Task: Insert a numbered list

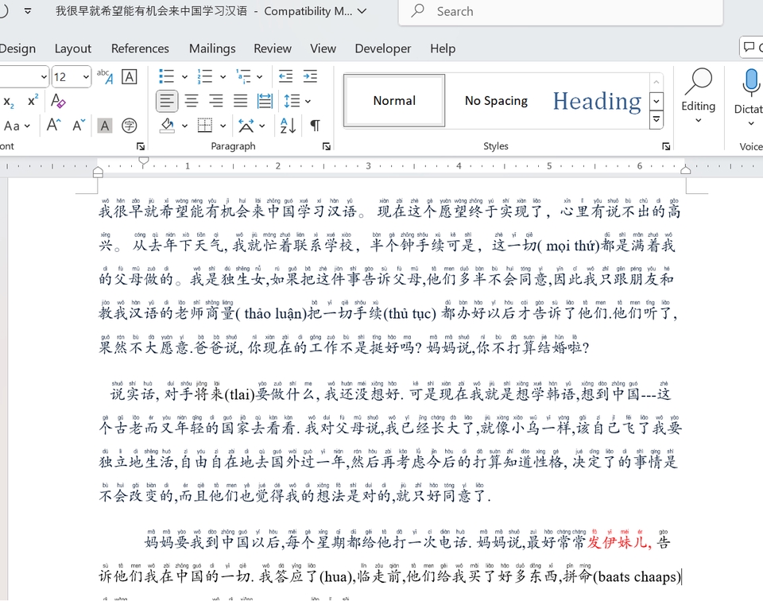Action: click(205, 76)
